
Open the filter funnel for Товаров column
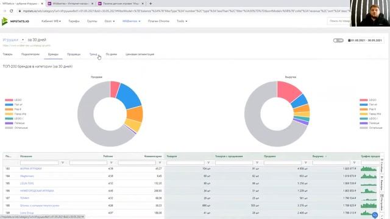click(x=208, y=162)
